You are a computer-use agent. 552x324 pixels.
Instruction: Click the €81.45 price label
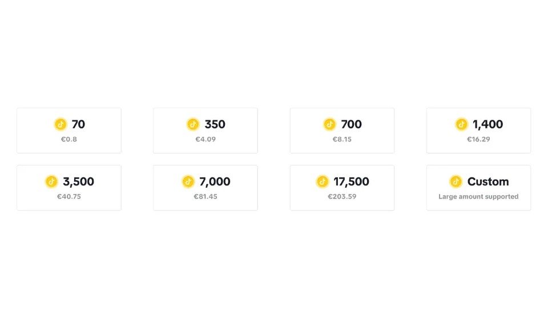(206, 197)
